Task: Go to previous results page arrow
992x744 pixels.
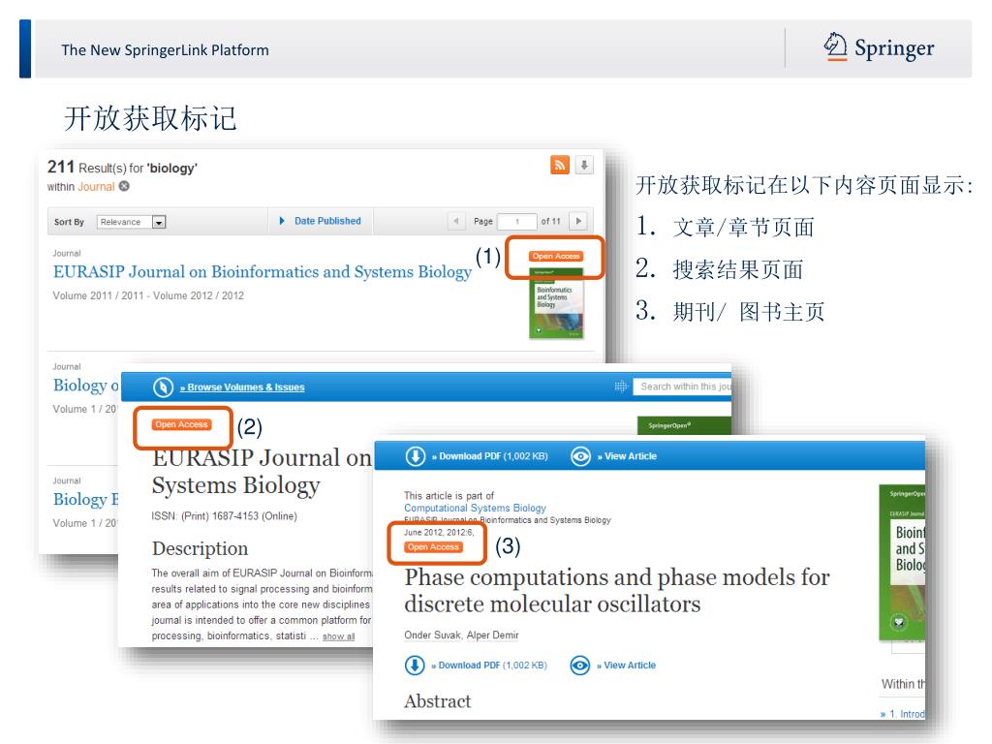Action: click(x=455, y=222)
